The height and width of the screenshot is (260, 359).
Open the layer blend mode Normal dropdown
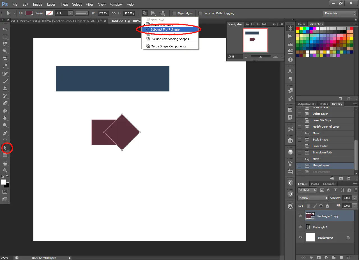[312, 198]
